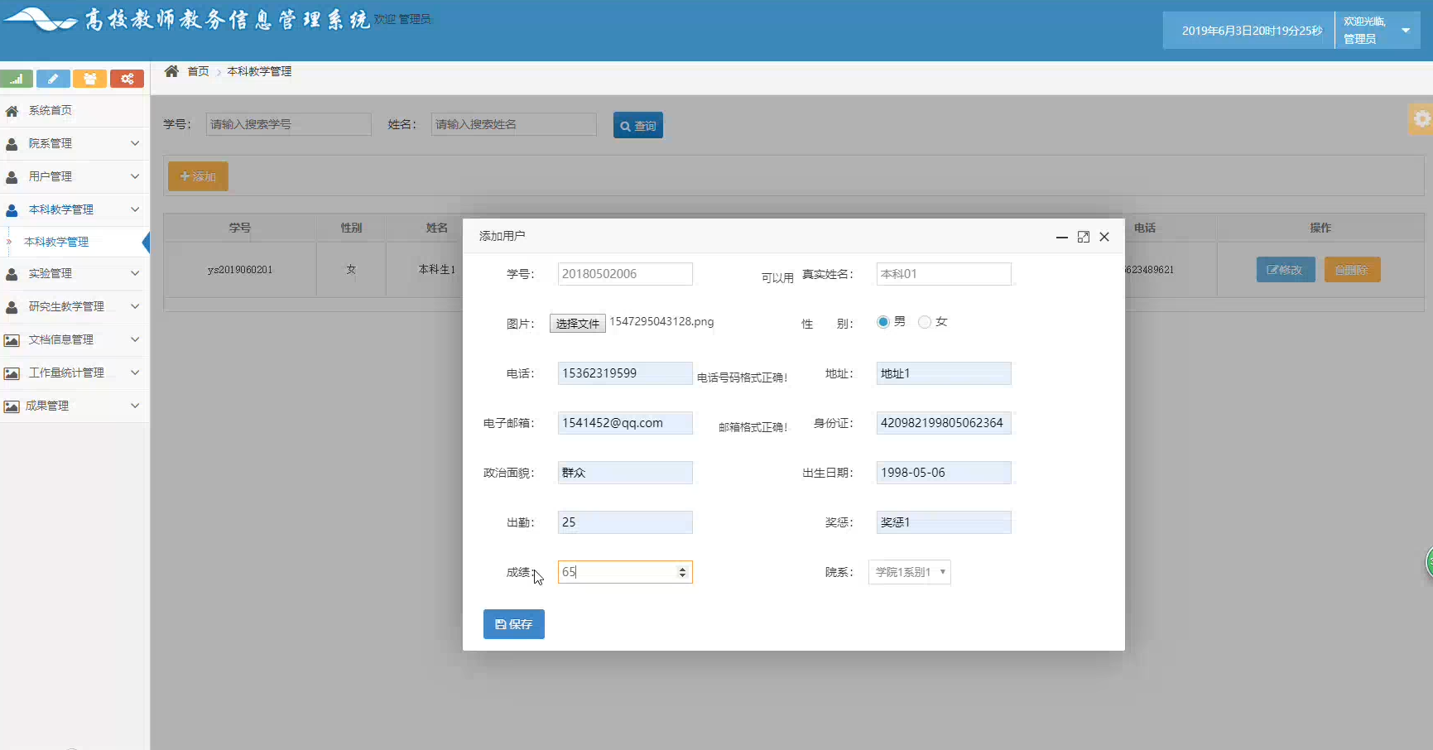Click the 出勤 input field

coord(625,522)
